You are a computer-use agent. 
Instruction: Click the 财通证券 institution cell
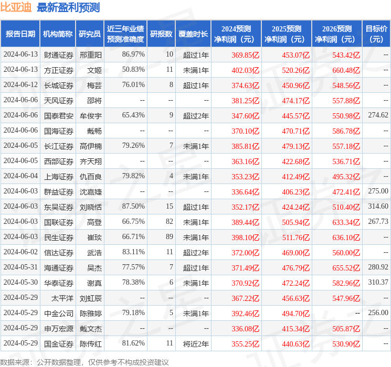(x=59, y=55)
